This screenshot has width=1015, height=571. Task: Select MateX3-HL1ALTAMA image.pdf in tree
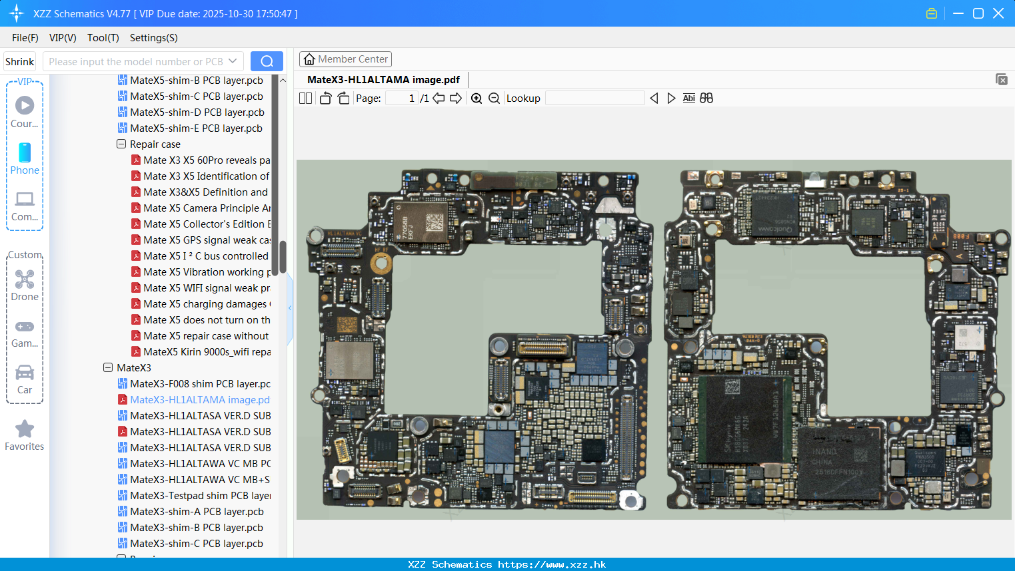click(x=194, y=399)
